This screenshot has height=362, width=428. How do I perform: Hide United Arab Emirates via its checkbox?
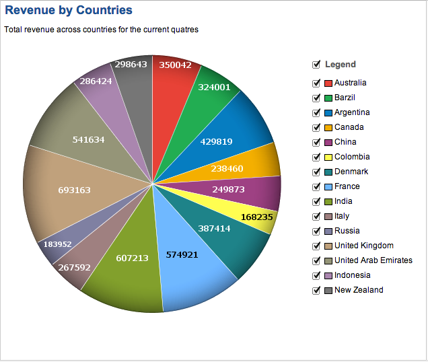click(x=316, y=261)
